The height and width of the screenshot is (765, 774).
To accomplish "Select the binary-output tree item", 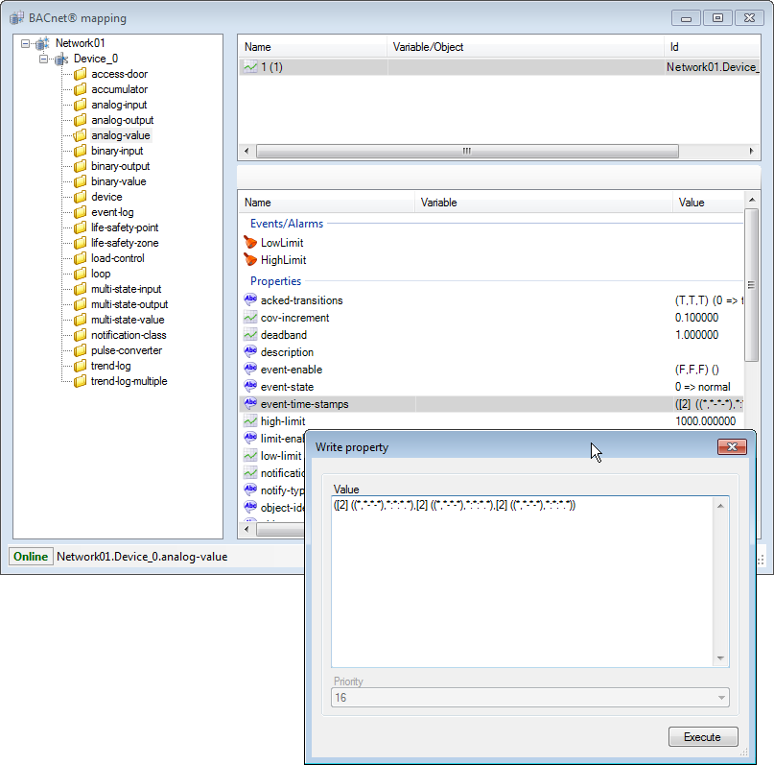I will [x=120, y=166].
